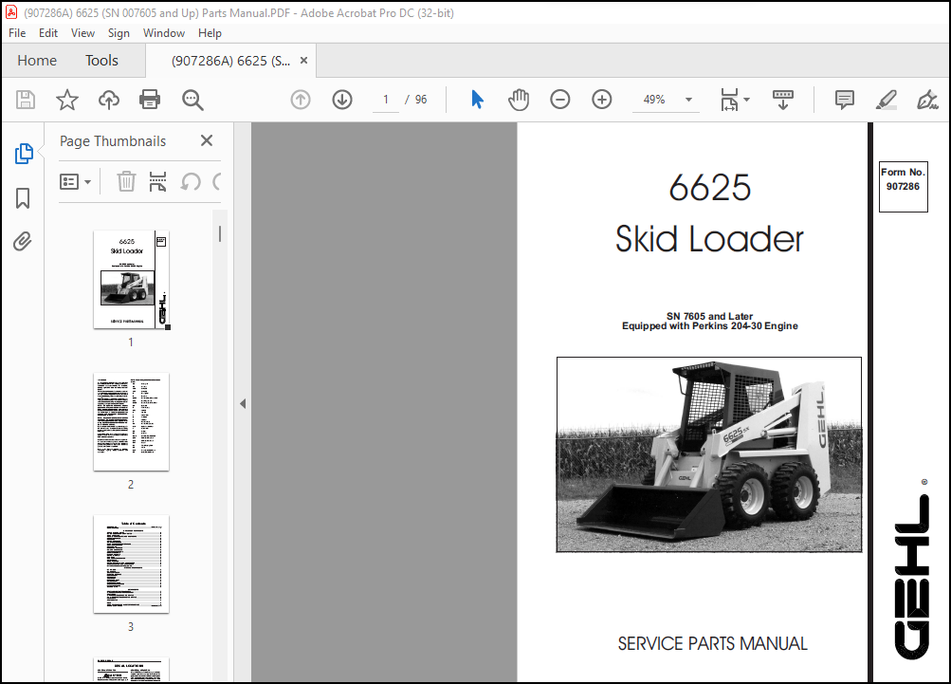Select the Highlight text pen tool
951x684 pixels.
pyautogui.click(x=887, y=100)
